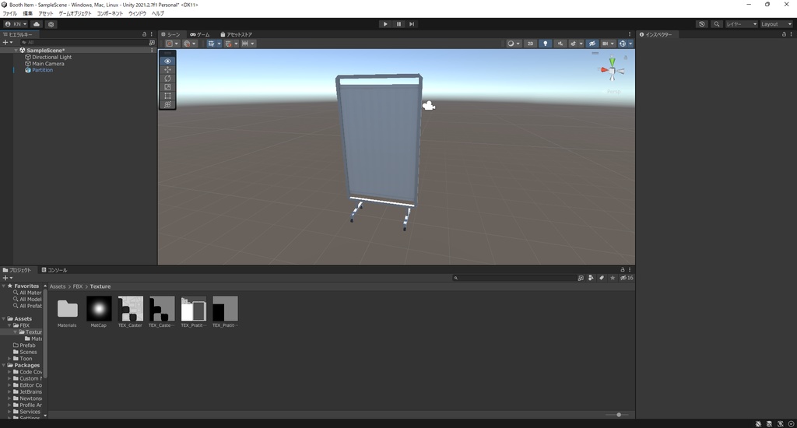Open the SampleScene row options menu

[x=152, y=51]
